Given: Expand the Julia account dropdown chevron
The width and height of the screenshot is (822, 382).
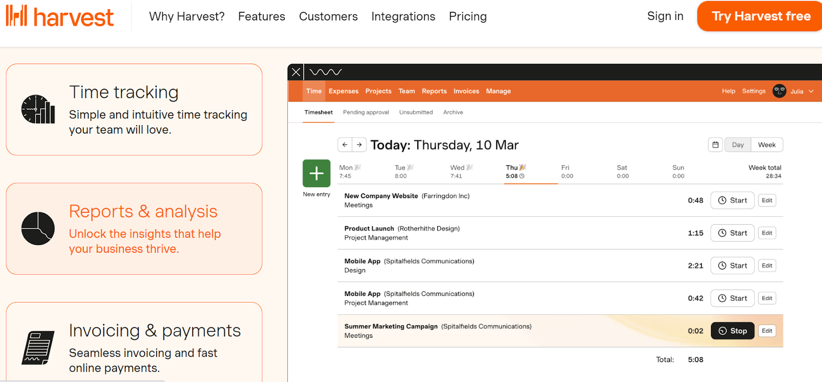Looking at the screenshot, I should (x=811, y=91).
